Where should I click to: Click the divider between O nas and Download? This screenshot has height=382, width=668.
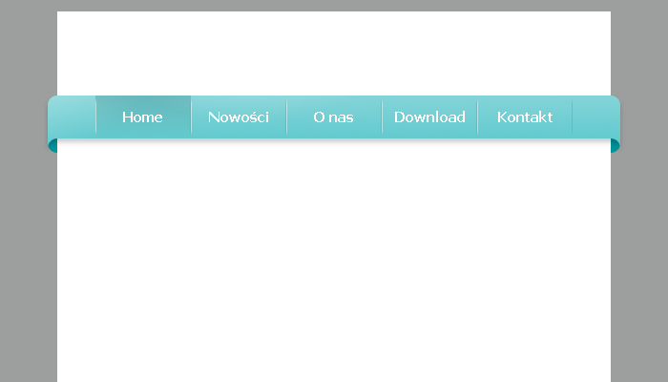pos(382,117)
